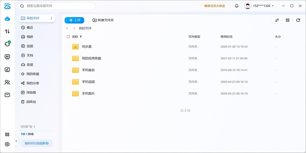Image resolution: width=306 pixels, height=153 pixels.
Task: Switch to grid view in the toolbar
Action: coord(287,20)
